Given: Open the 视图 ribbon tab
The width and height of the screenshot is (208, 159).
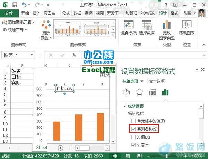Looking at the screenshot, I should [x=100, y=13].
